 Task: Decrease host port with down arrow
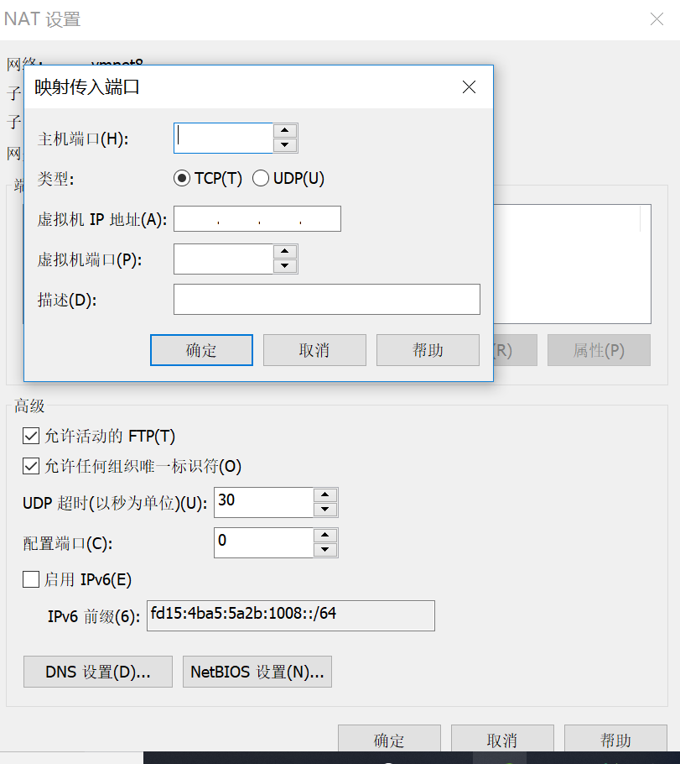(x=285, y=144)
